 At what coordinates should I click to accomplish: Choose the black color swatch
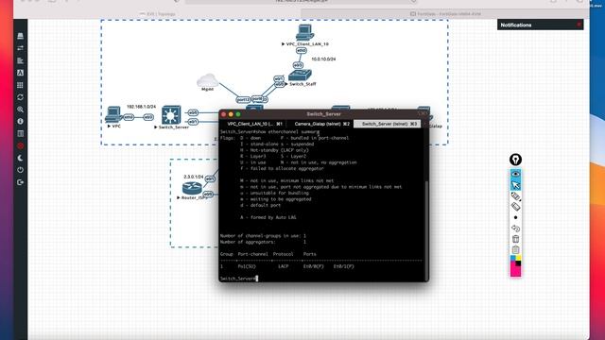pos(519,263)
